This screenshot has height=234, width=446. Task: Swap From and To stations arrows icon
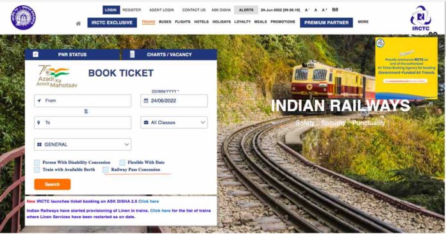(86, 111)
